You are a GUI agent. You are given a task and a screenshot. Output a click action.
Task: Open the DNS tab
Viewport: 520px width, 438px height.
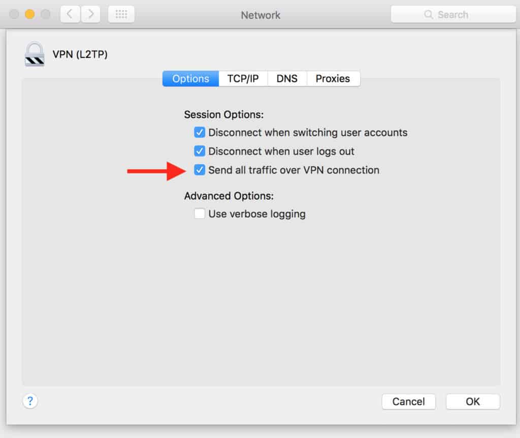[287, 79]
